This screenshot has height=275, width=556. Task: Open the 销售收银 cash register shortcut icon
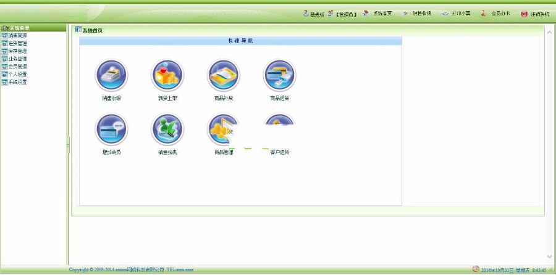(111, 75)
